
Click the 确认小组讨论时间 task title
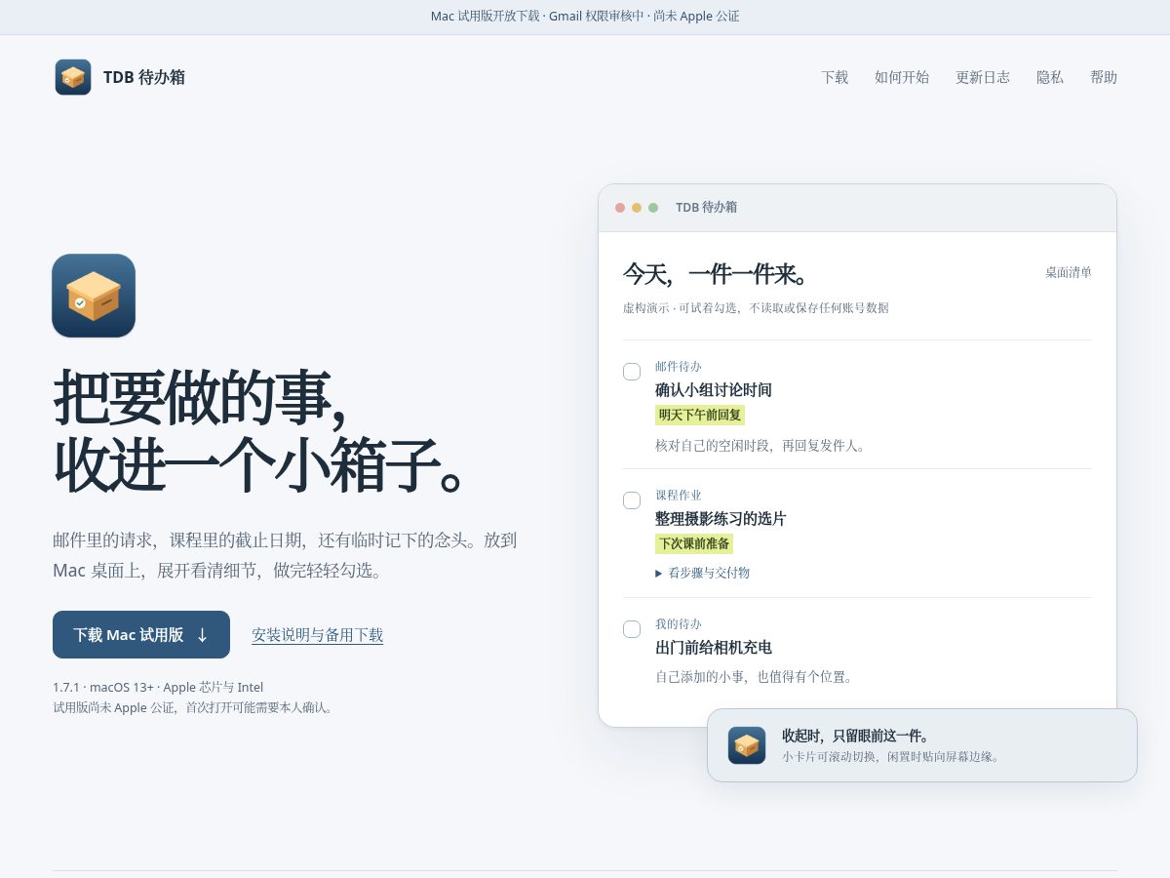click(x=714, y=390)
